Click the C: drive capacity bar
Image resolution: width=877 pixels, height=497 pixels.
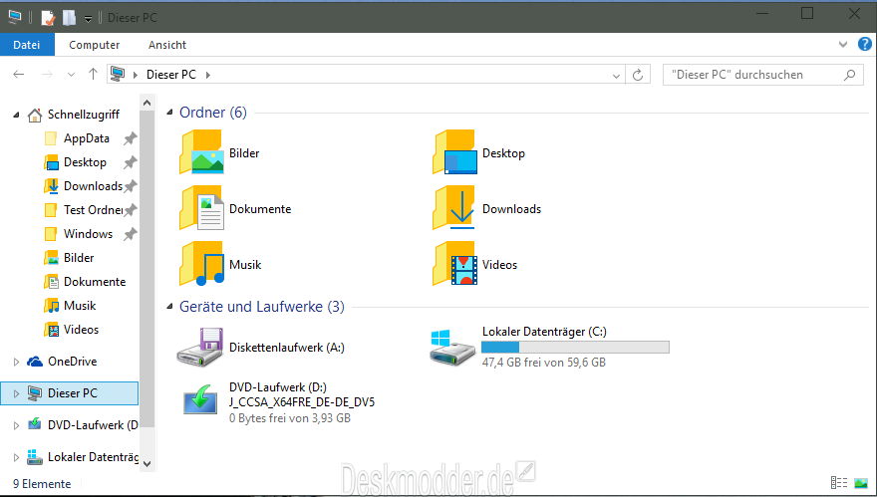click(x=575, y=348)
